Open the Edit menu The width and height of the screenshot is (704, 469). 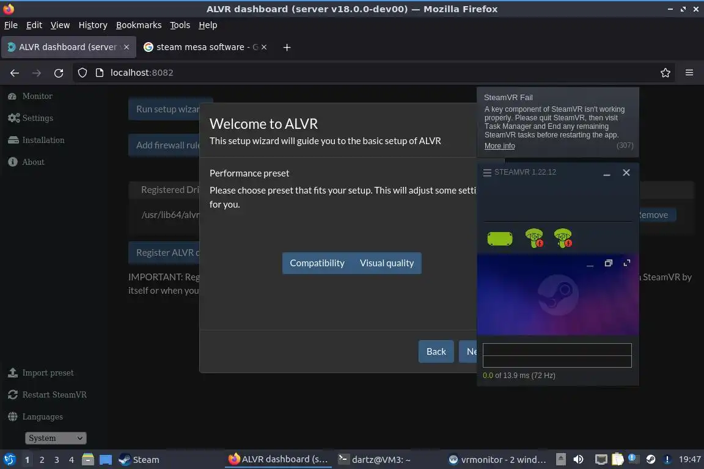(34, 25)
